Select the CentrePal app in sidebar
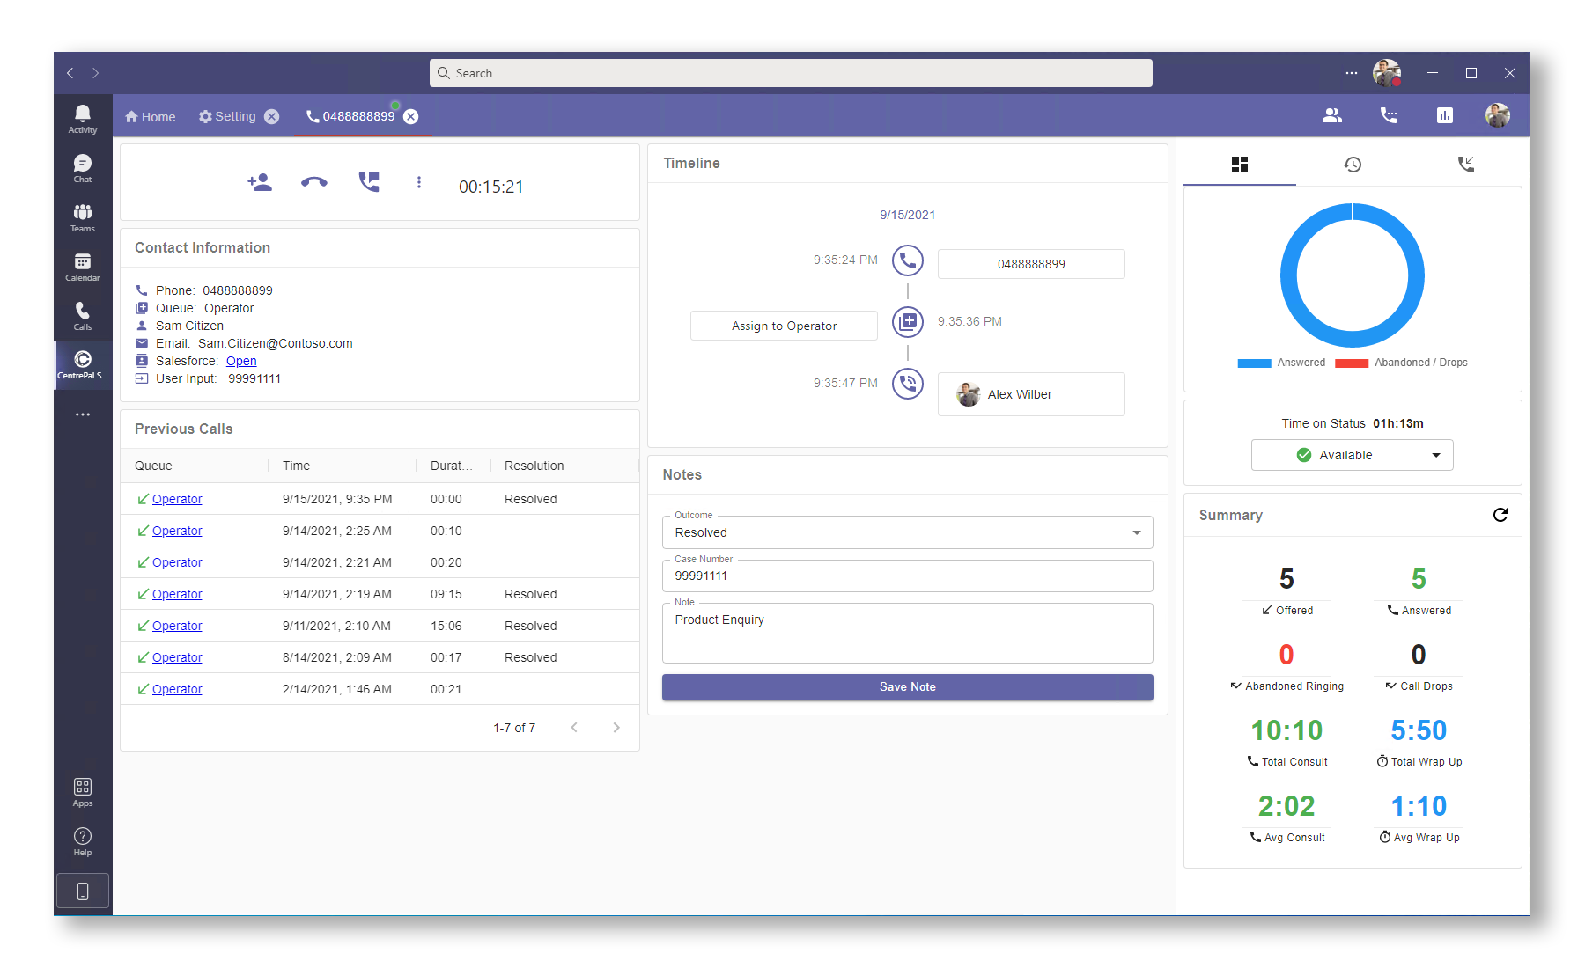The width and height of the screenshot is (1585, 968). pyautogui.click(x=83, y=364)
